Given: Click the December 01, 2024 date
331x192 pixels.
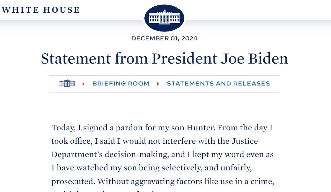Looking at the screenshot, I should point(164,38).
